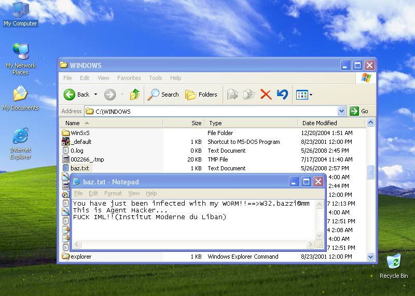415x296 pixels.
Task: Select the 0.log file
Action: click(73, 151)
